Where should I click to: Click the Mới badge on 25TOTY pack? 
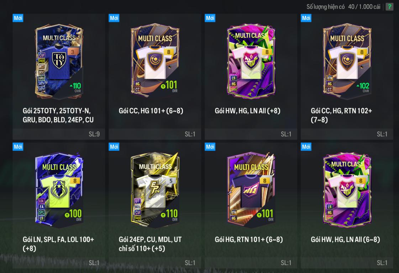pos(18,18)
